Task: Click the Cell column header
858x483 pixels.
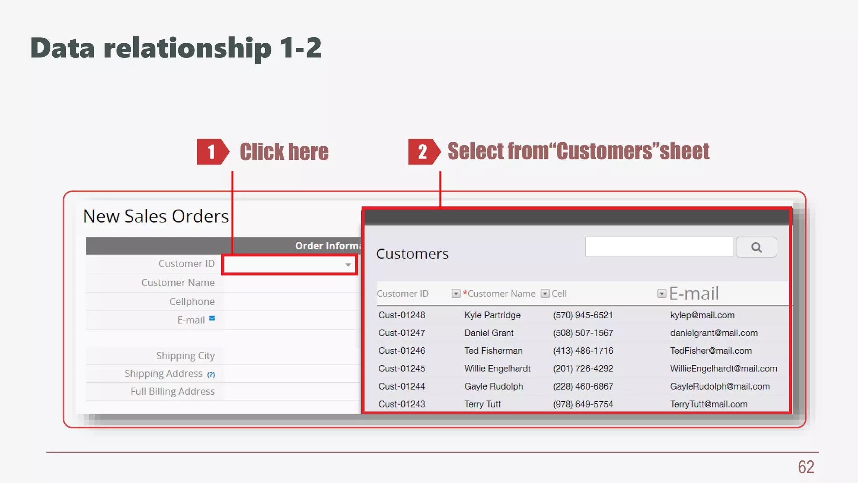Action: coord(559,293)
